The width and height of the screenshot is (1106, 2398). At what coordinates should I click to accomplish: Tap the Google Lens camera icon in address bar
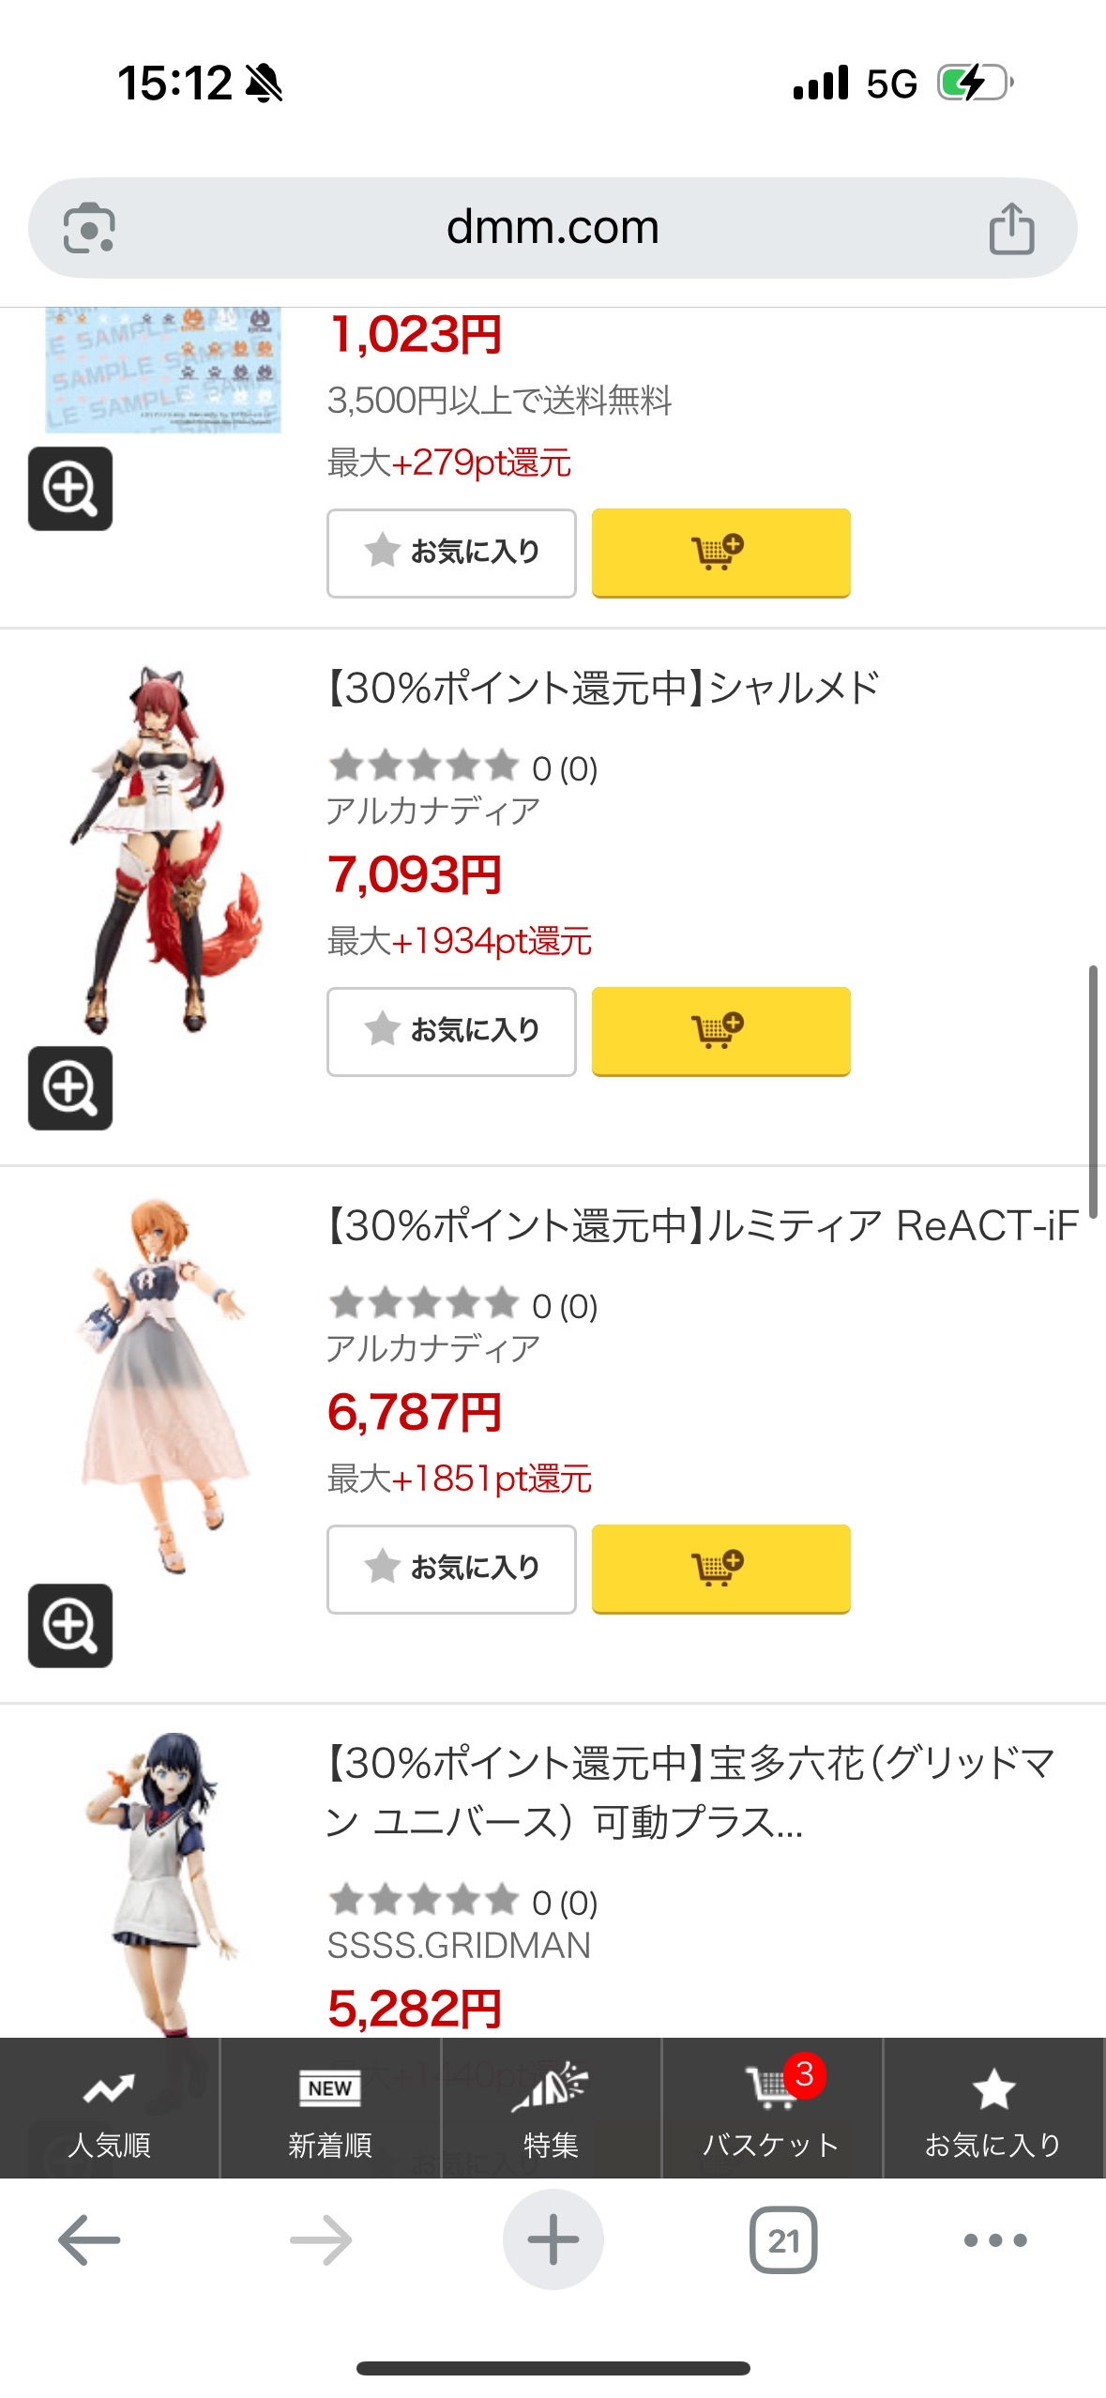[89, 228]
